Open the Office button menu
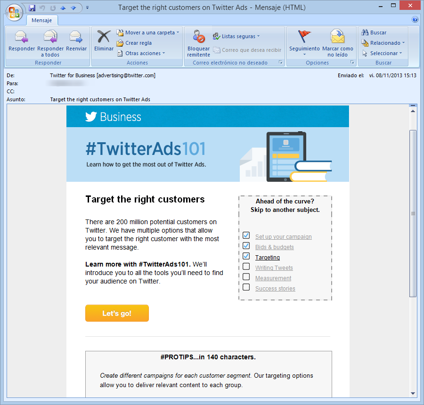The width and height of the screenshot is (424, 405). pos(14,12)
